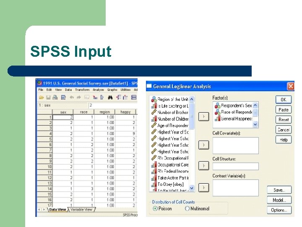
Task: Click the Insert Cases toolbar icon
Action: pos(119,98)
